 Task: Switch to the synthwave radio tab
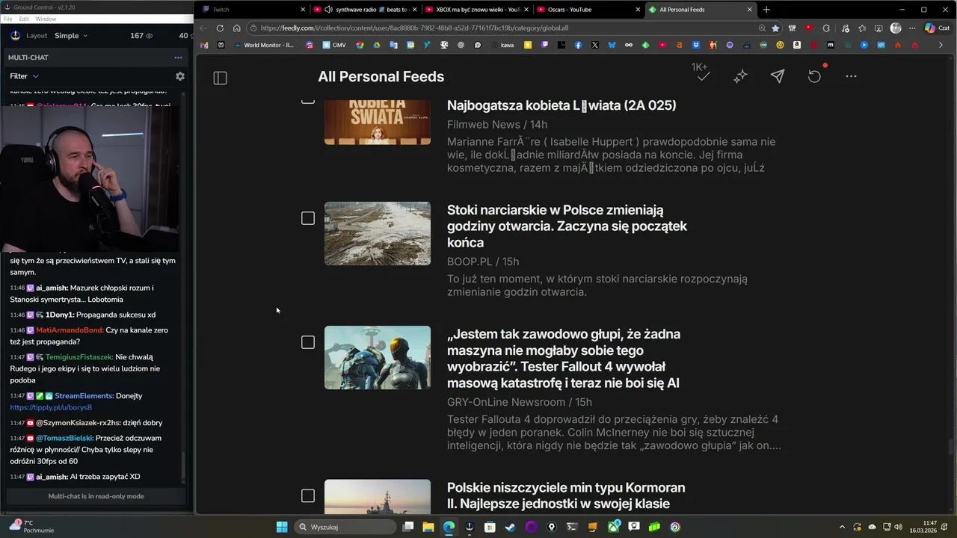click(x=364, y=10)
